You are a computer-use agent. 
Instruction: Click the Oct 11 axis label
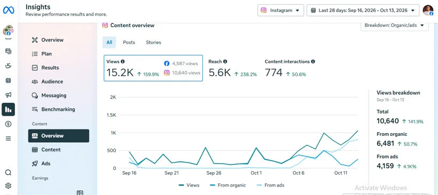coord(341,173)
